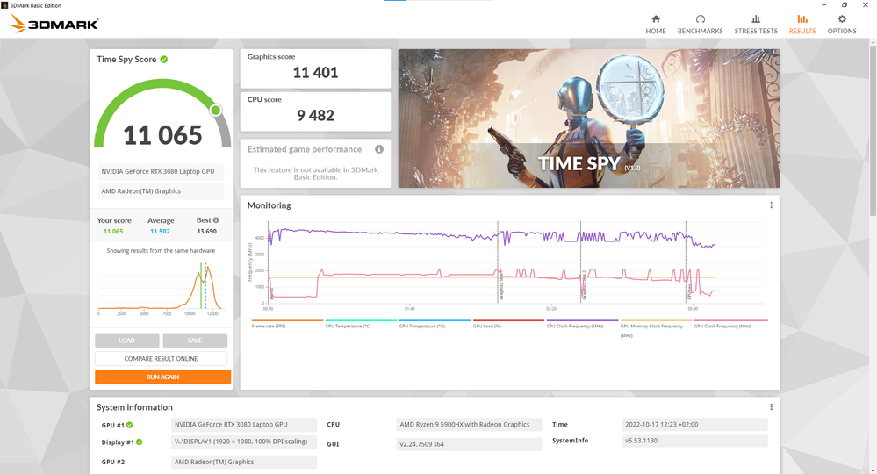Open the Stress Tests section
Image resolution: width=877 pixels, height=474 pixels.
(755, 19)
